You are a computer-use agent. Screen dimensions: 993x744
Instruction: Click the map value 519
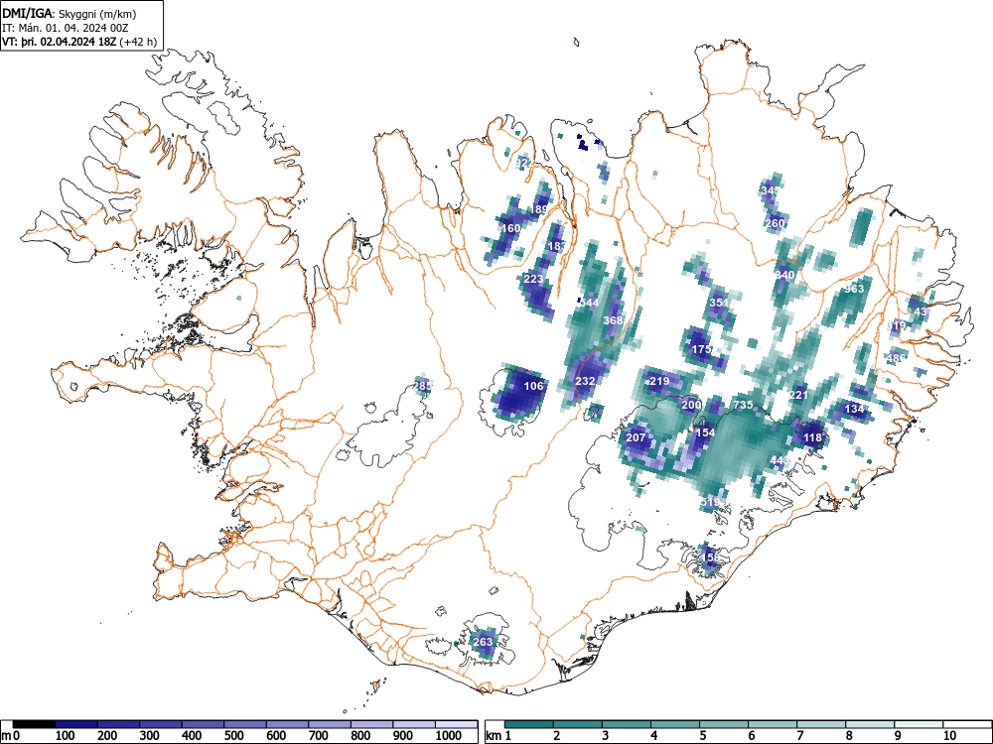click(710, 502)
